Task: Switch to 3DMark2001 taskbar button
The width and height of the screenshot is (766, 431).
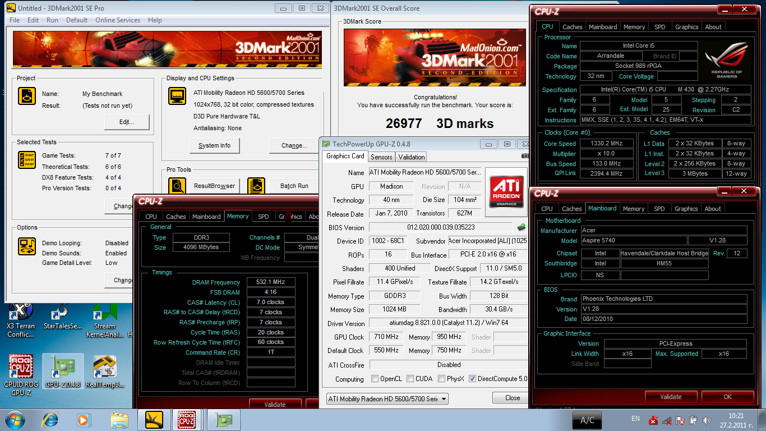Action: click(x=154, y=419)
